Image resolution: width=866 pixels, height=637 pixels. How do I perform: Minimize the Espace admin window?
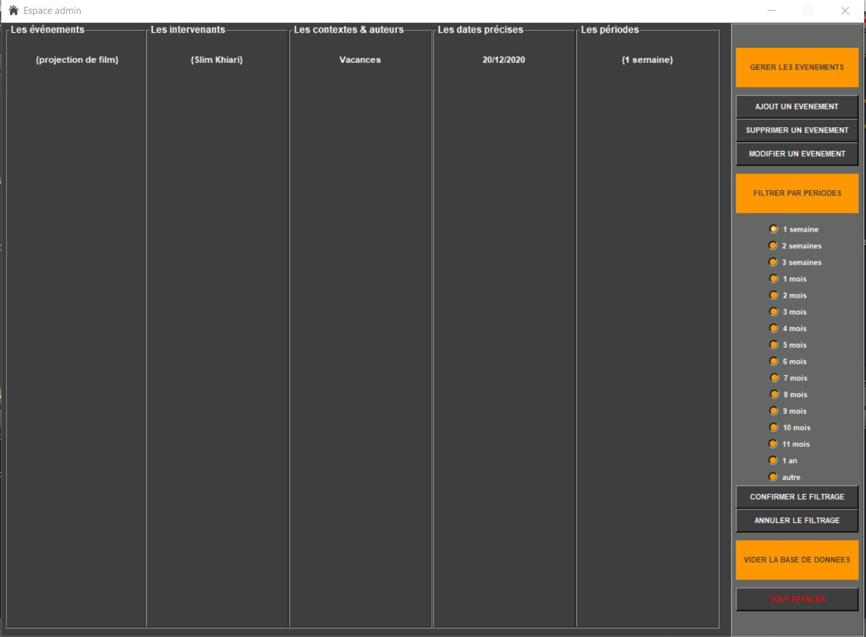tap(772, 11)
